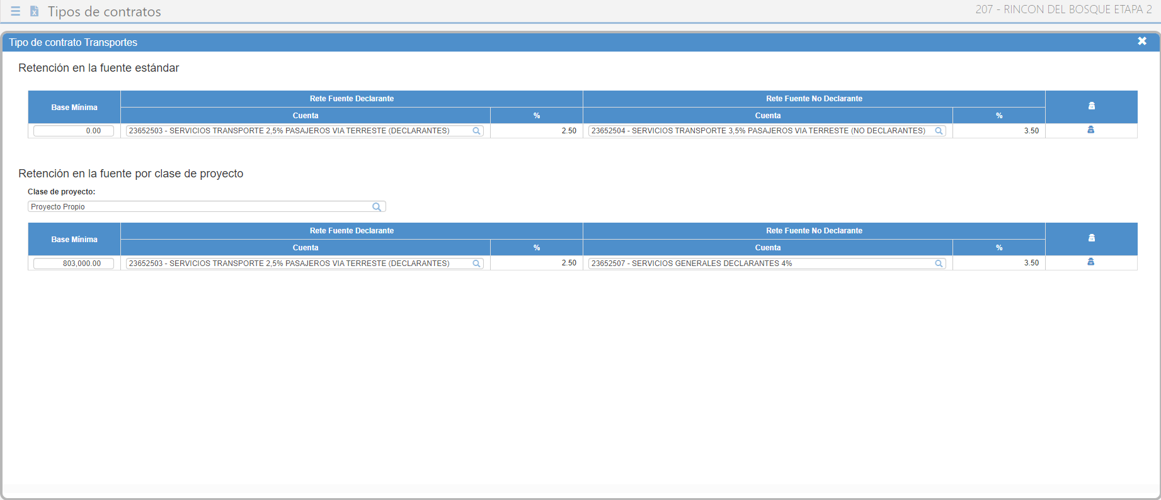Edit Base Mínima field showing 0.00
This screenshot has width=1161, height=500.
(x=74, y=131)
